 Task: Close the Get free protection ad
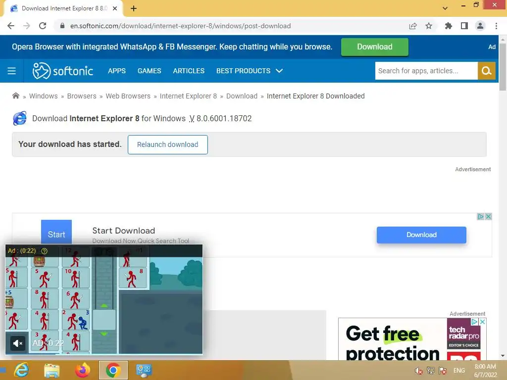point(482,322)
